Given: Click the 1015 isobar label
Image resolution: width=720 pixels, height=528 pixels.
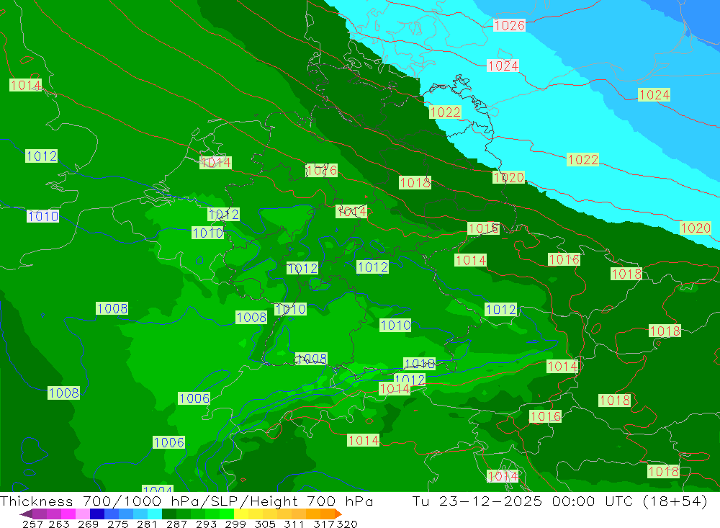Looking at the screenshot, I should point(484,228).
